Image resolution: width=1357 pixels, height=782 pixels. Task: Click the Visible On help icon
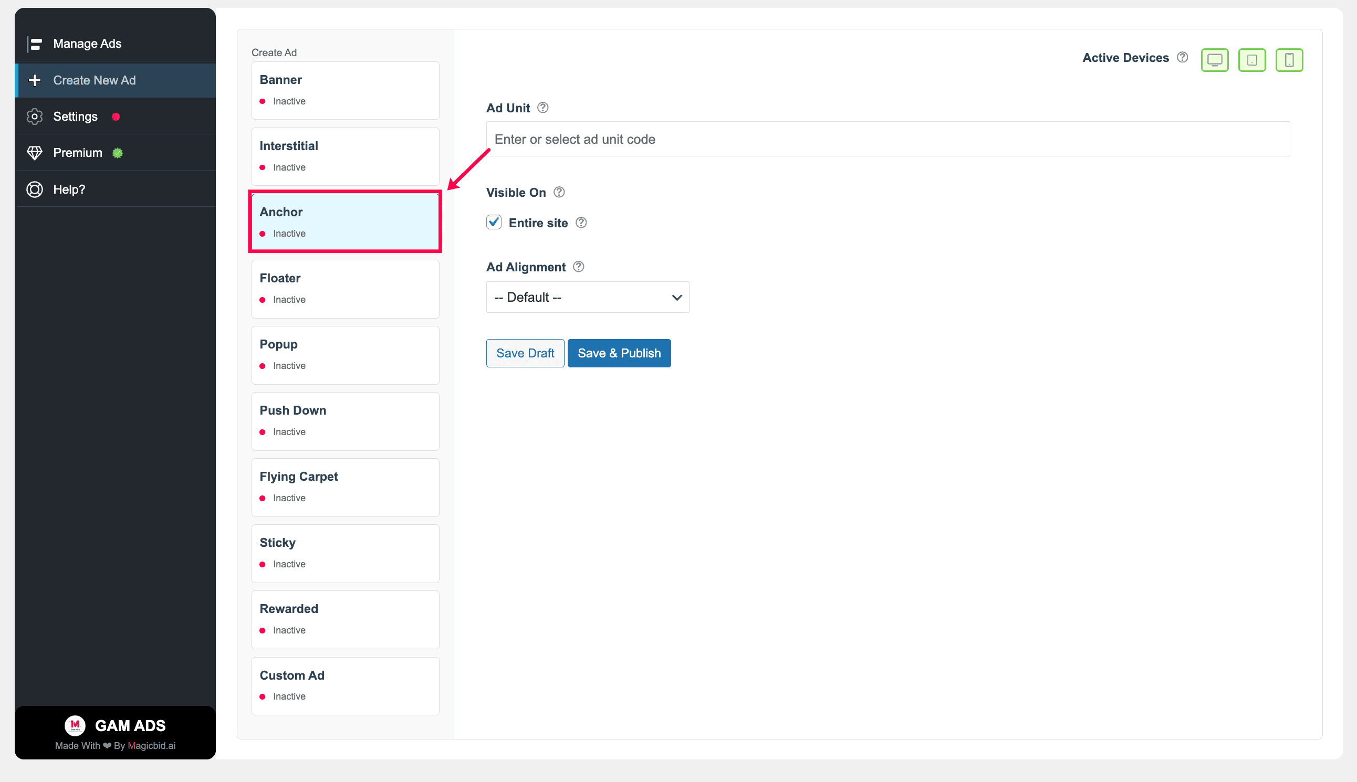(559, 192)
